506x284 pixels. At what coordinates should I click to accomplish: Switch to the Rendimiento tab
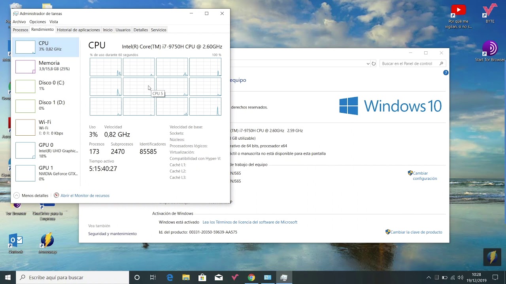coord(42,30)
